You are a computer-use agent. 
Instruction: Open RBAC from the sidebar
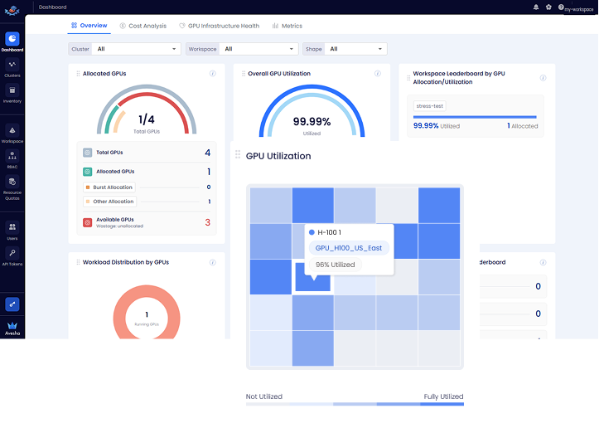tap(12, 156)
